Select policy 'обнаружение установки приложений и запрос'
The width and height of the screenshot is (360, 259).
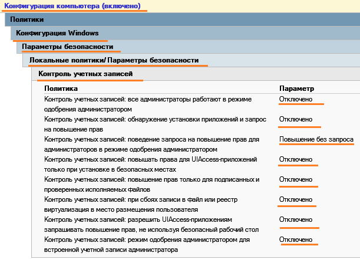[155, 124]
